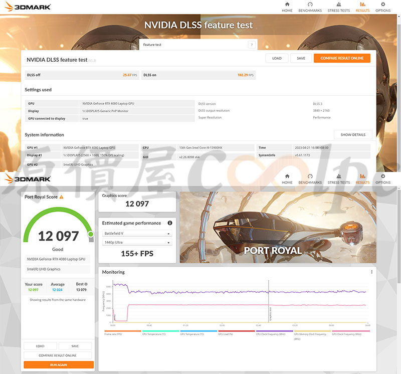The height and width of the screenshot is (374, 401).
Task: Click the "DLSS 3" version value
Action: pos(317,104)
